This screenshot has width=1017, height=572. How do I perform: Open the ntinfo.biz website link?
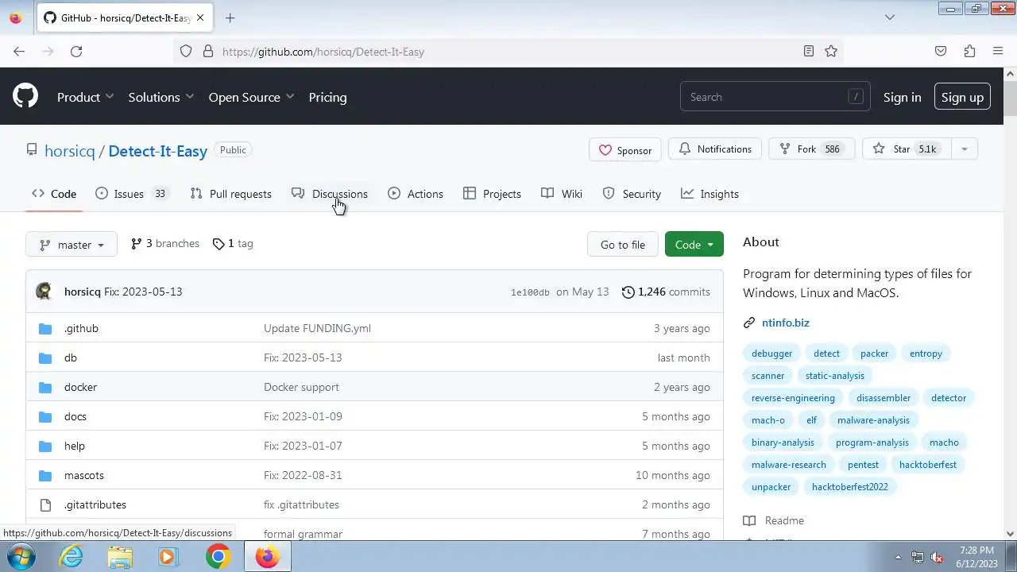(x=786, y=323)
